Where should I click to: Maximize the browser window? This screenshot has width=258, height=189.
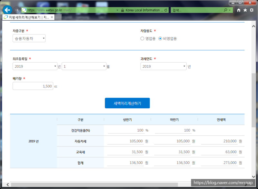coord(240,3)
